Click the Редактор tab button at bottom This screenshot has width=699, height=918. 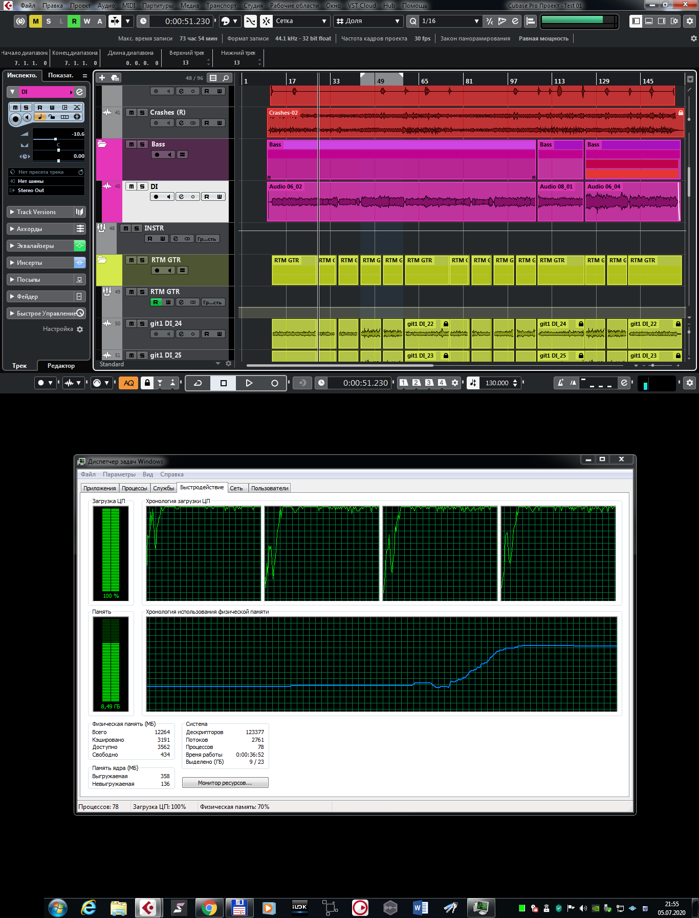pyautogui.click(x=61, y=366)
